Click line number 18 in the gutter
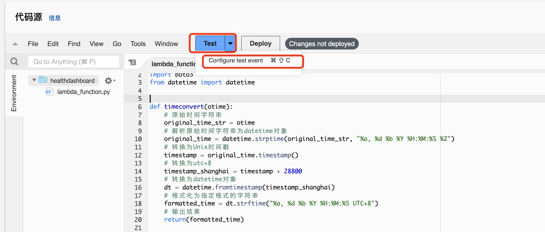Screen dimensions: 545x232 (x=138, y=204)
